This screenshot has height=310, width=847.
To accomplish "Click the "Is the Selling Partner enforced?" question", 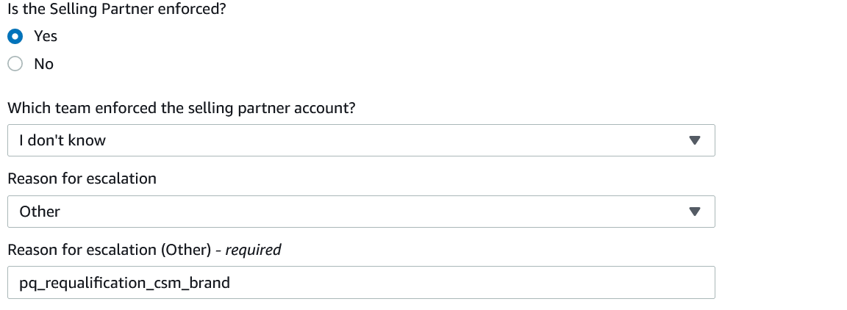I will coord(117,10).
